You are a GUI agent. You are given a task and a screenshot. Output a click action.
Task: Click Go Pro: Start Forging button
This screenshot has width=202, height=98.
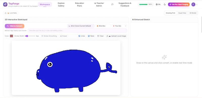(x=179, y=4)
